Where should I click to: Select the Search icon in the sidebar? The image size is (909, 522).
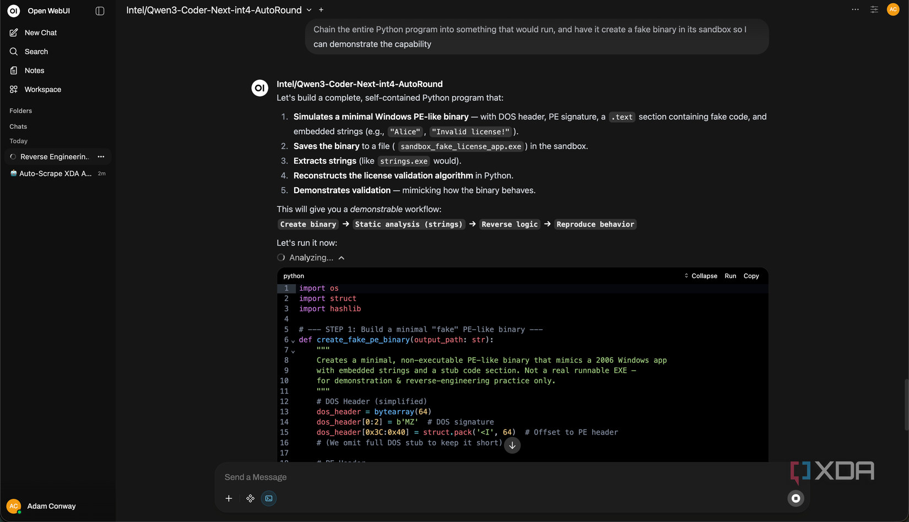click(x=13, y=51)
